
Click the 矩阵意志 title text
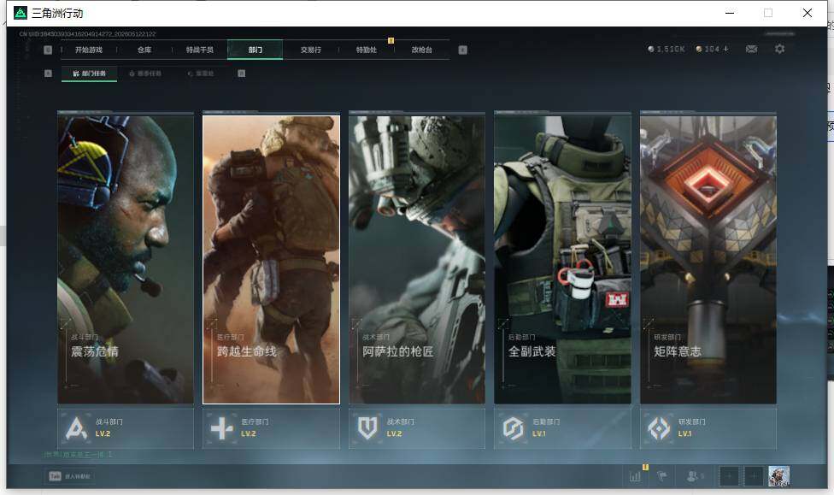click(678, 351)
